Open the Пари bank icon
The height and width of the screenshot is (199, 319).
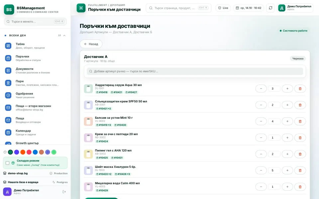coord(8,83)
